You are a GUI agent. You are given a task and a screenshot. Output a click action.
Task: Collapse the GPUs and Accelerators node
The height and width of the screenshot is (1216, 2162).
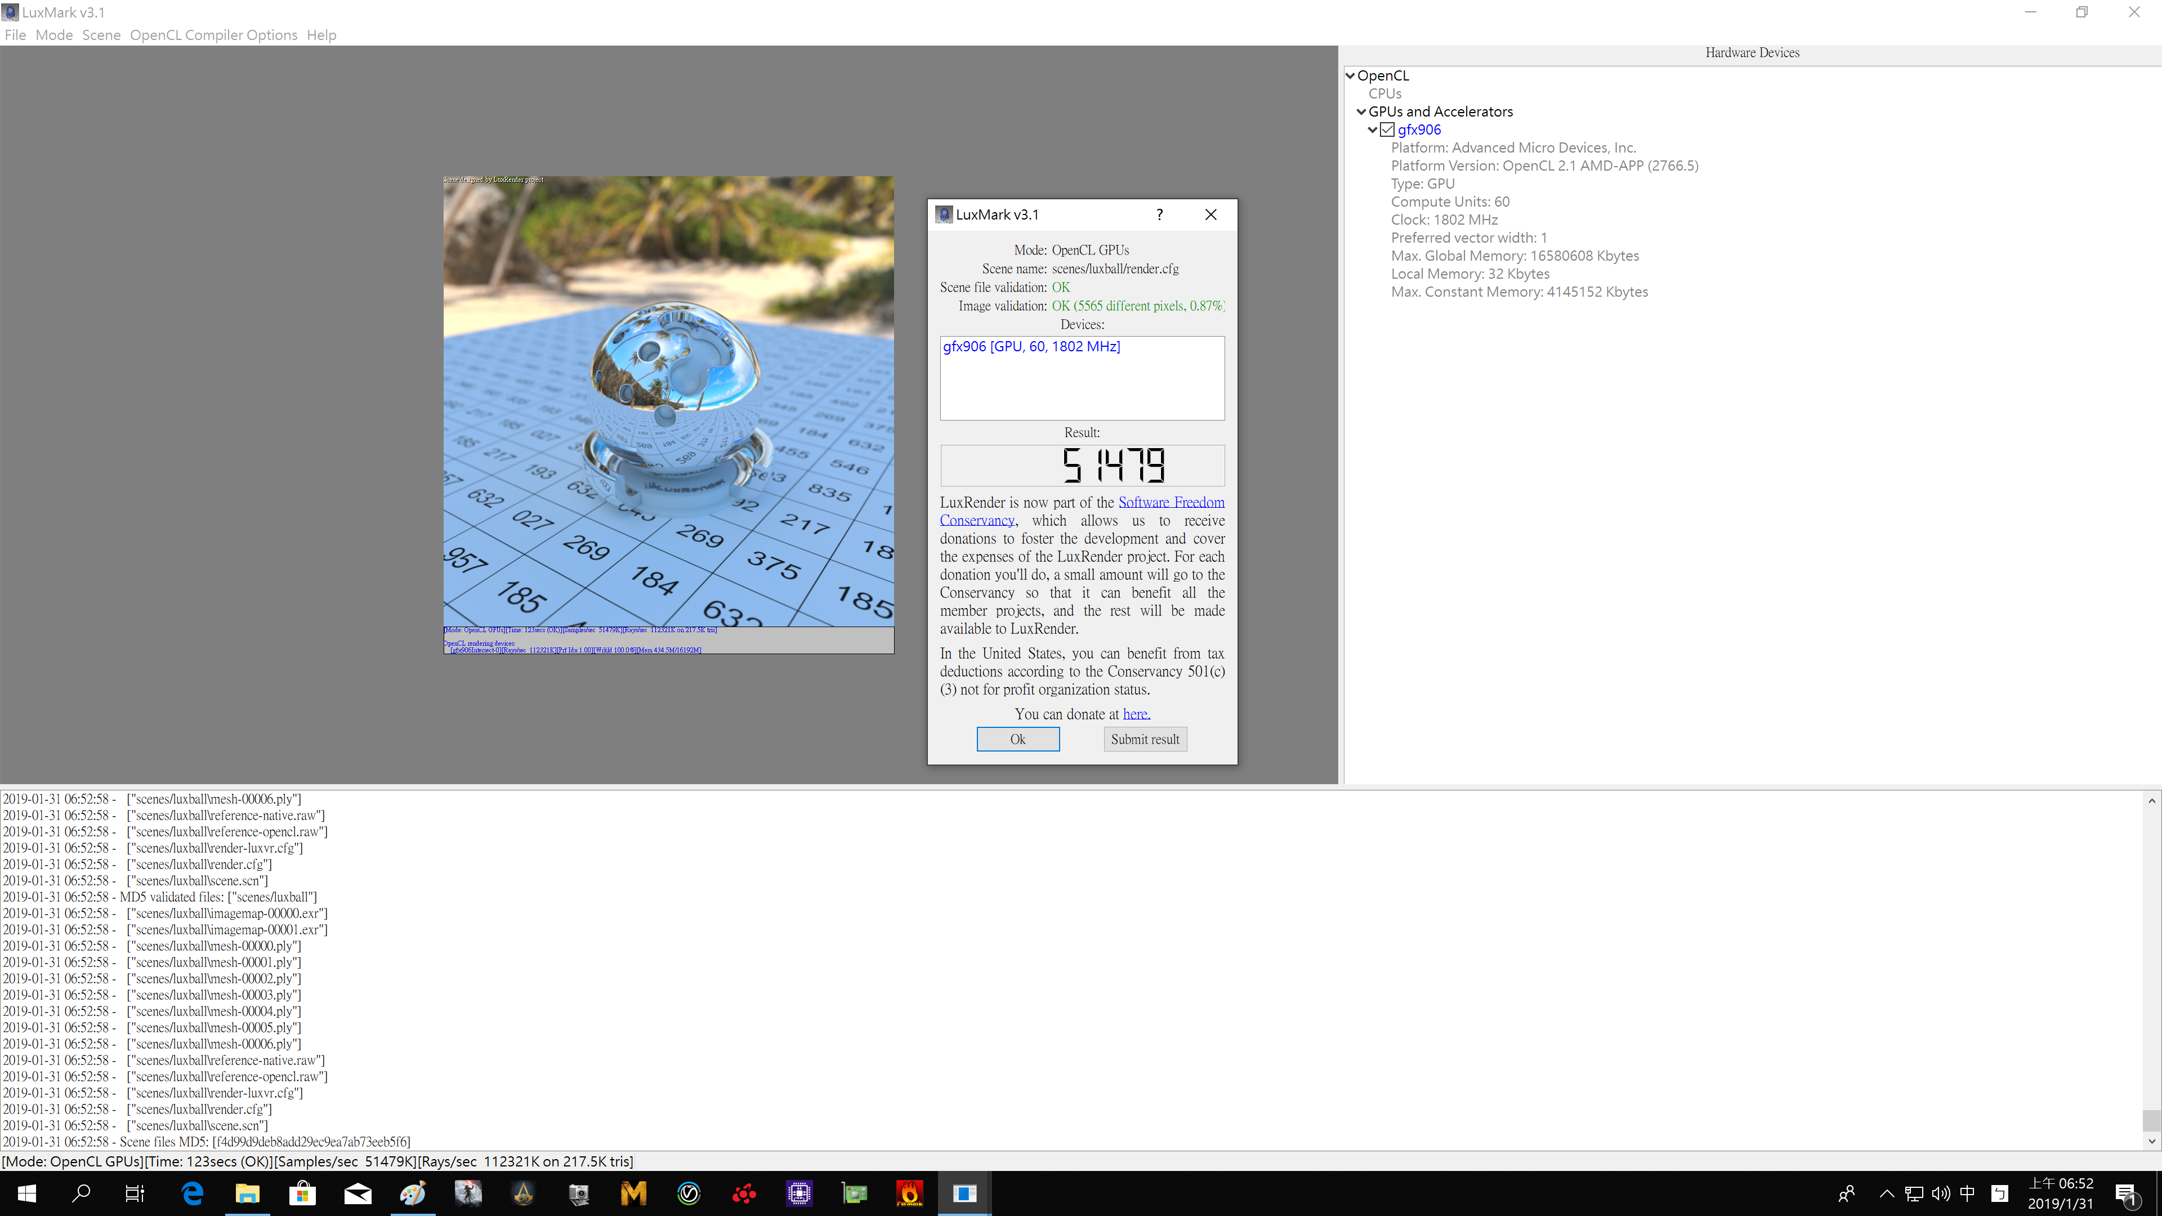(1361, 111)
